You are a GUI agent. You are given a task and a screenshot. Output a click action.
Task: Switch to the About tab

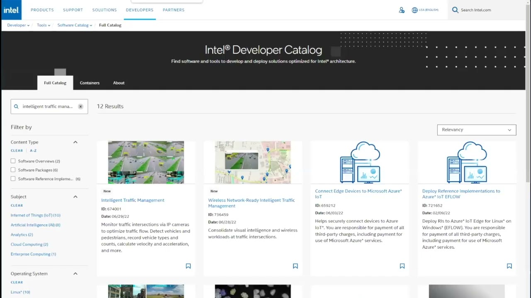pyautogui.click(x=119, y=83)
